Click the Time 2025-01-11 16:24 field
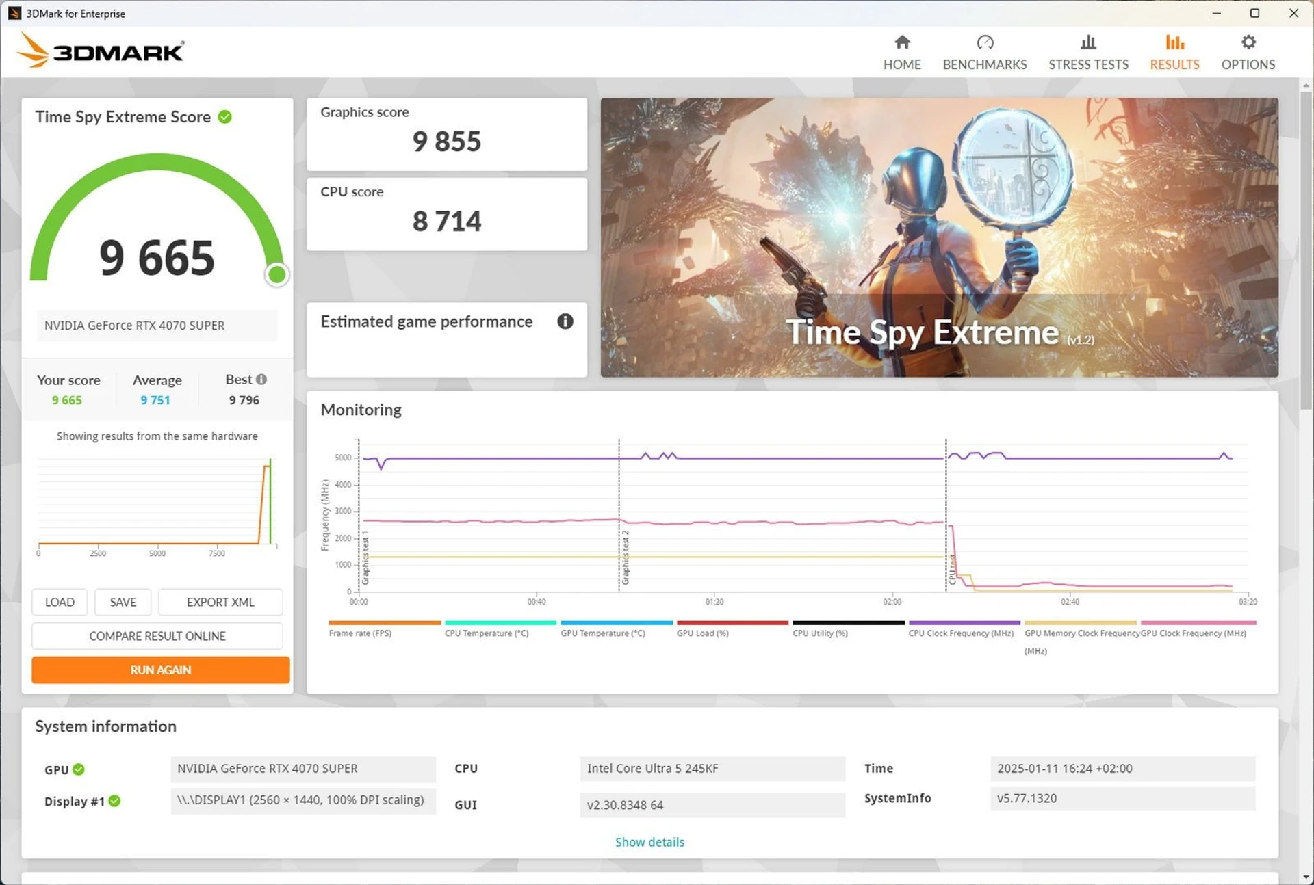Screen dimensions: 1314x885 pos(1122,769)
